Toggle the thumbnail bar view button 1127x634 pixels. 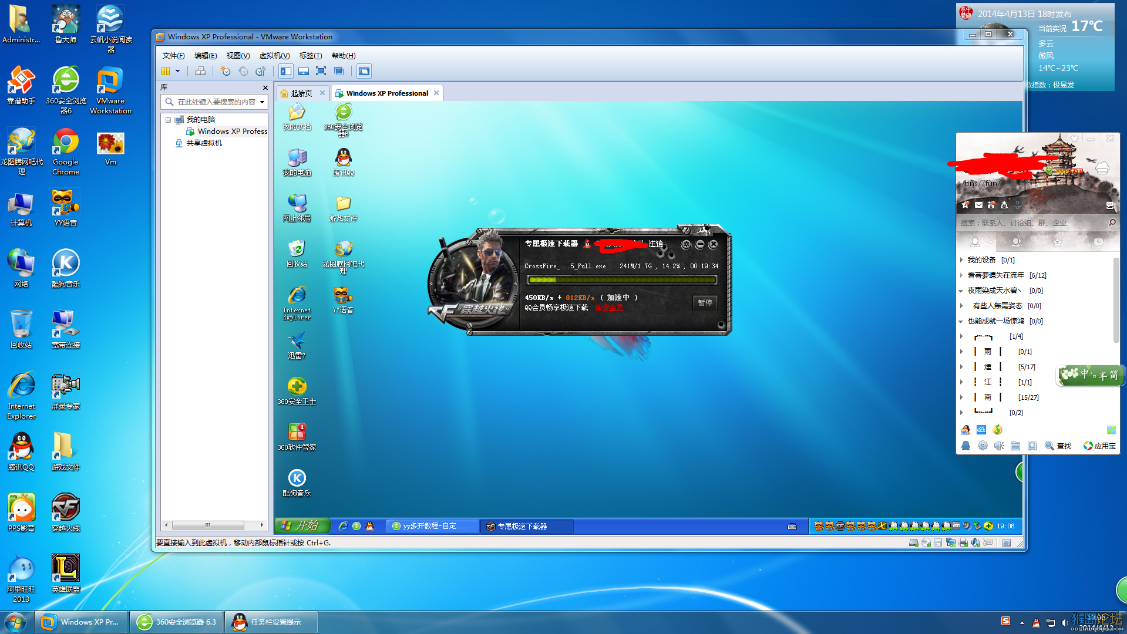pos(304,71)
